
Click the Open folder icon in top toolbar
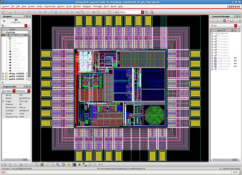(4, 12)
